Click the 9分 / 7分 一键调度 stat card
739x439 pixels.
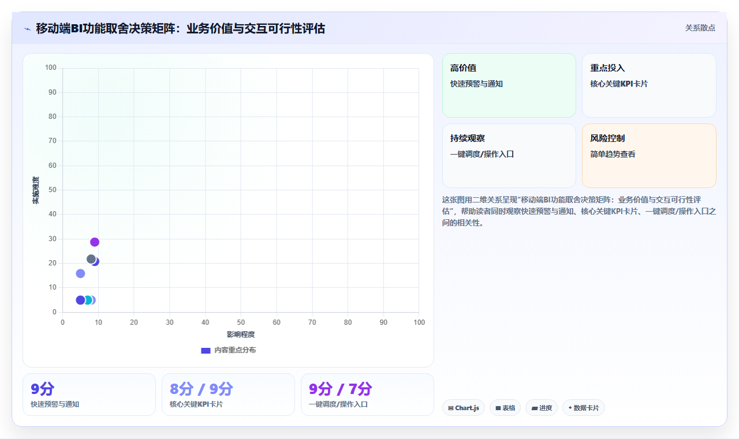click(367, 395)
